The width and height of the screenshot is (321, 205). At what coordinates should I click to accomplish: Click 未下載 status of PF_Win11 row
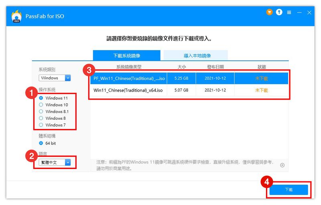click(262, 78)
